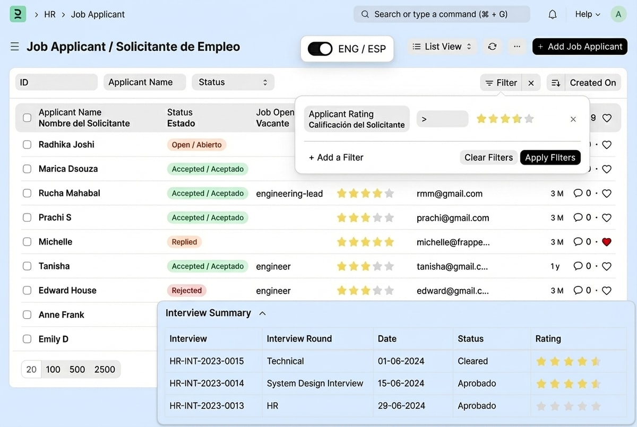Check the box next to Radhika Joshi
Screen dimensions: 637x427
[x=27, y=145]
